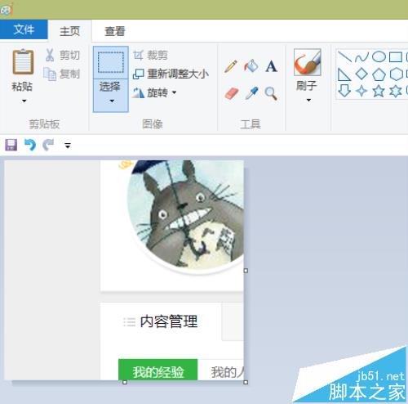The width and height of the screenshot is (408, 404).
Task: Choose the Four-point star shape
Action: [361, 91]
